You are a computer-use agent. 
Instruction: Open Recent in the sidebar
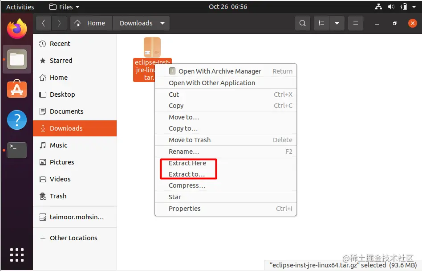click(x=75, y=44)
